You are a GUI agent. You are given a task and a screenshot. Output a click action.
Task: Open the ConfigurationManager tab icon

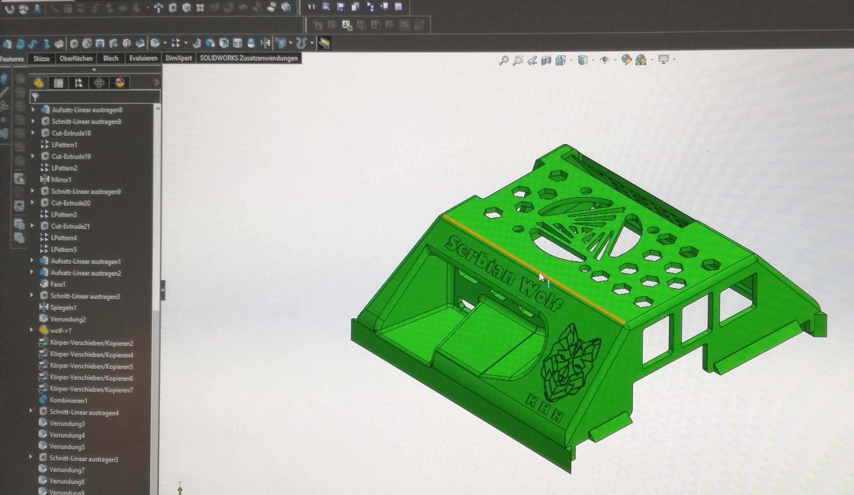pos(78,83)
